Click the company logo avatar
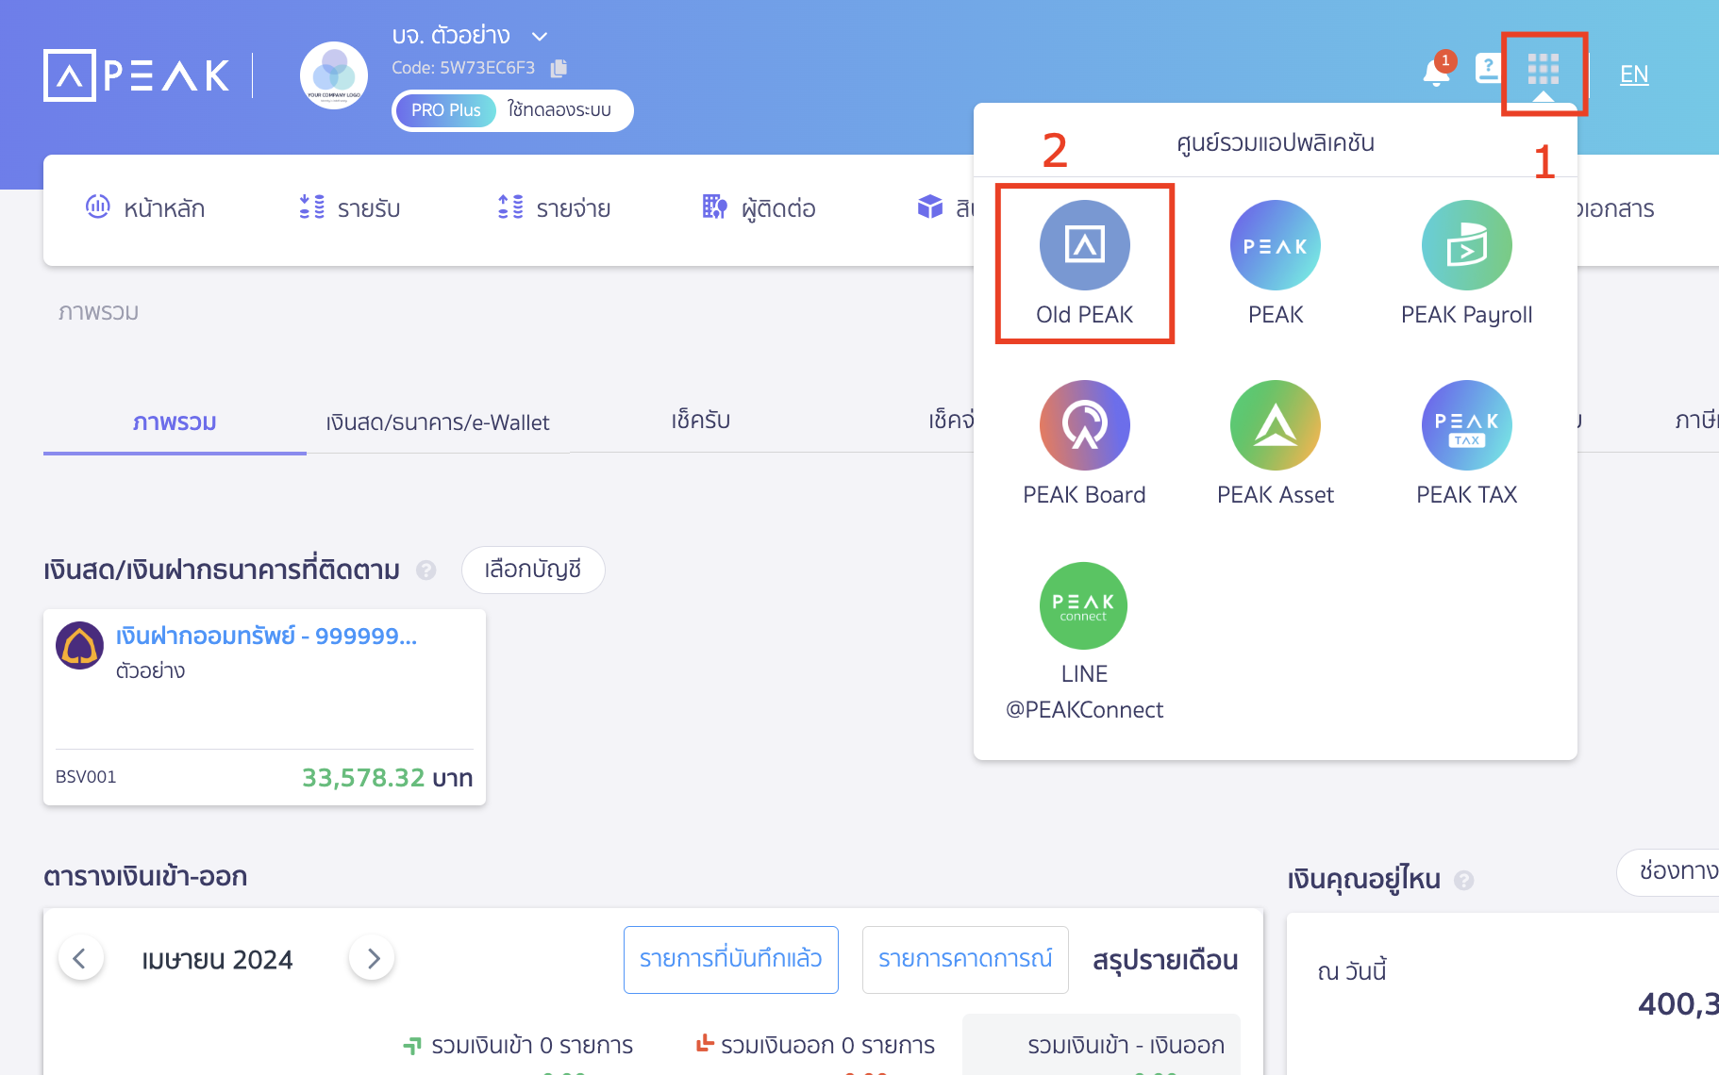1719x1075 pixels. (x=333, y=75)
